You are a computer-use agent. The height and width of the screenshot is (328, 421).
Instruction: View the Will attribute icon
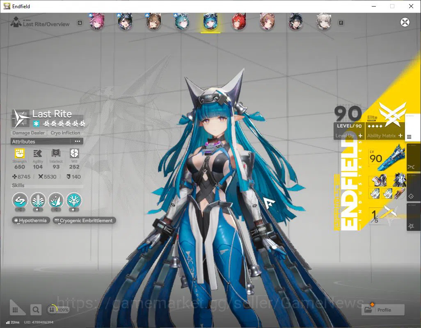coord(74,154)
